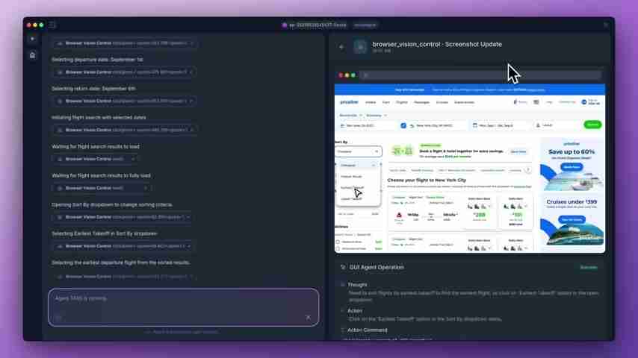The height and width of the screenshot is (358, 638).
Task: Expand the topmost Browser Vision Control row
Action: [124, 43]
